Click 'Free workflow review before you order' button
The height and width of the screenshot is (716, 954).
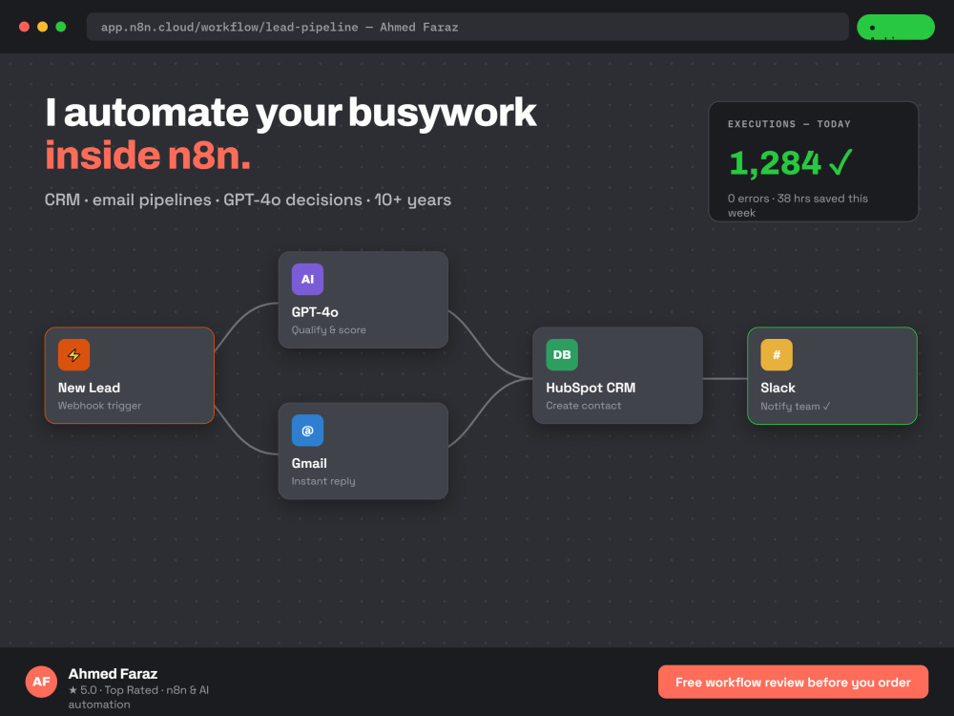pos(793,682)
